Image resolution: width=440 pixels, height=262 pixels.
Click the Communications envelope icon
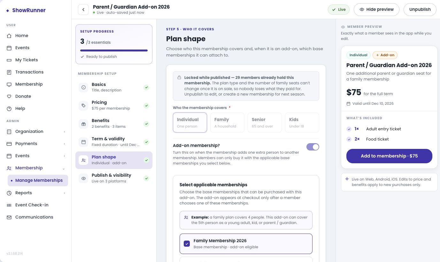9,217
